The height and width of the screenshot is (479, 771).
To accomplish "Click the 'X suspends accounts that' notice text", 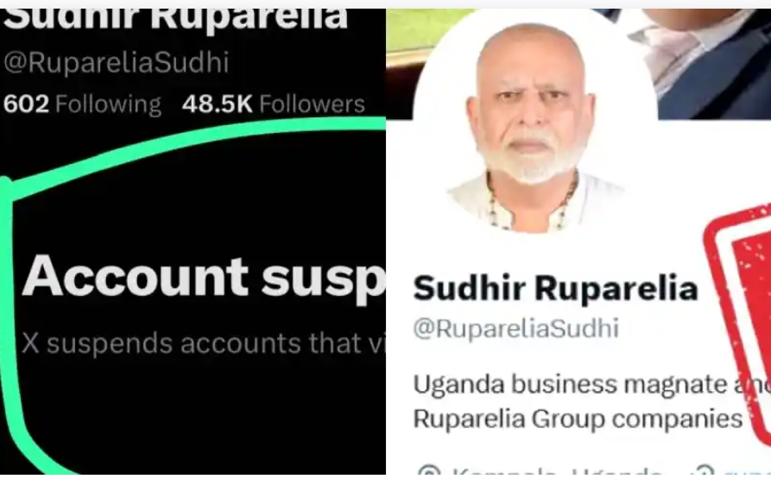I will pyautogui.click(x=204, y=343).
